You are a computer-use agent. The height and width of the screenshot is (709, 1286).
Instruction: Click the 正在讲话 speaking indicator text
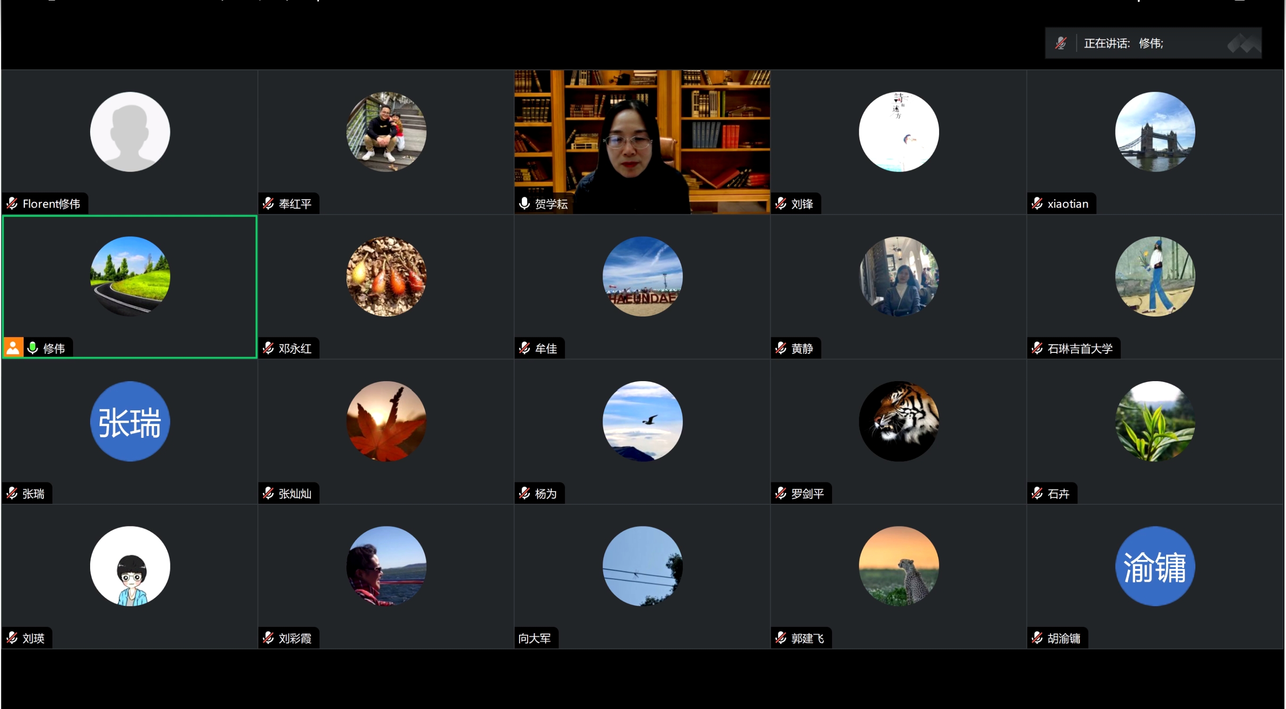click(1107, 43)
